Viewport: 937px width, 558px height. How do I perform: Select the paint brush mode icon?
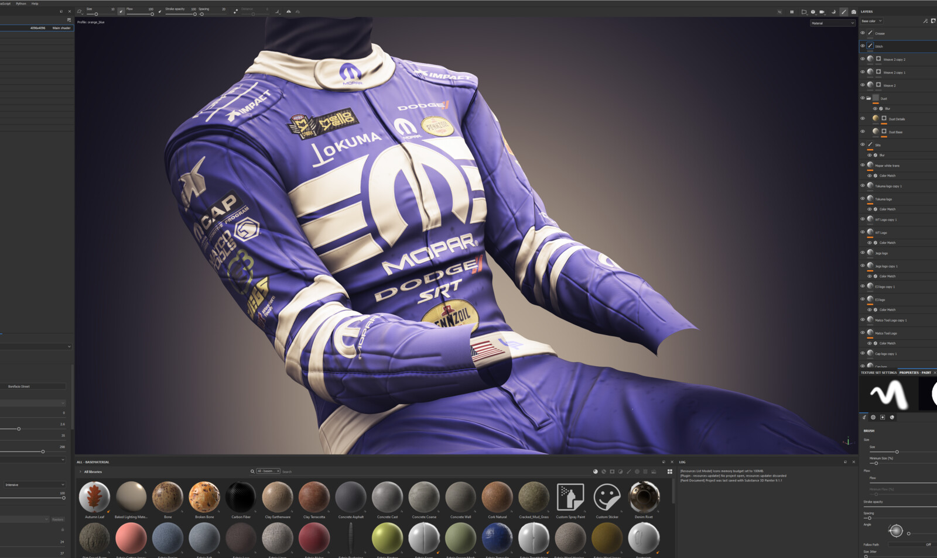[844, 12]
